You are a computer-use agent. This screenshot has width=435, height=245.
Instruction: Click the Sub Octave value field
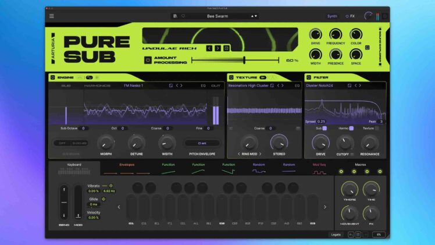point(83,128)
